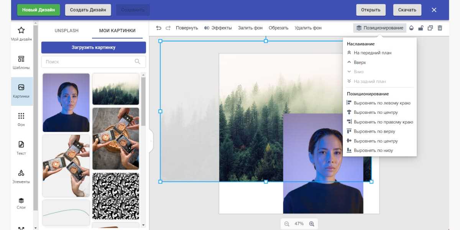Click the woman portrait on the canvas
The width and height of the screenshot is (460, 230).
click(x=323, y=164)
